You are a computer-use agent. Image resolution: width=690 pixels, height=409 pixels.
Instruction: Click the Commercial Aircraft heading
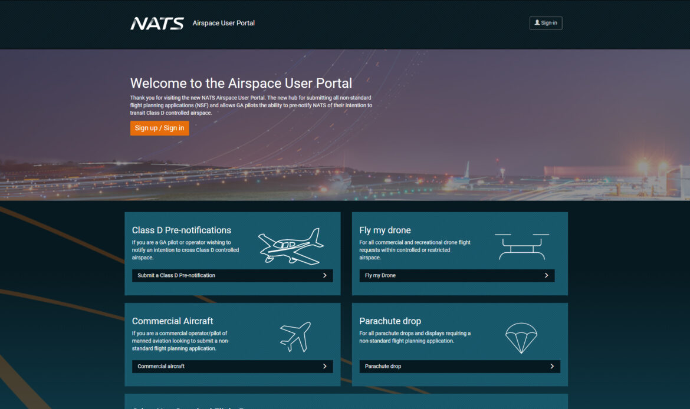pos(172,321)
